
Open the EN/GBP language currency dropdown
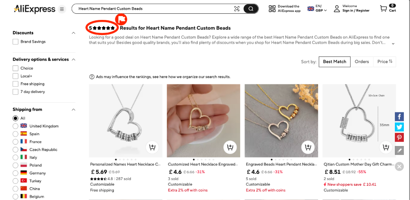coord(317,9)
